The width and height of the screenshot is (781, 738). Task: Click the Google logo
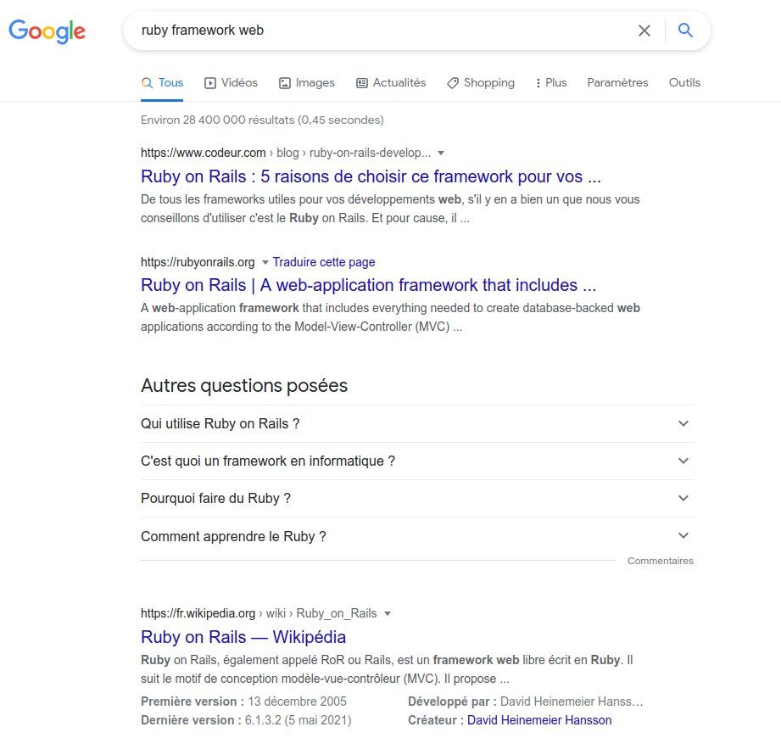(47, 31)
